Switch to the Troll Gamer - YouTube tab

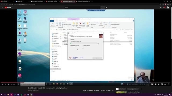(53, 2)
